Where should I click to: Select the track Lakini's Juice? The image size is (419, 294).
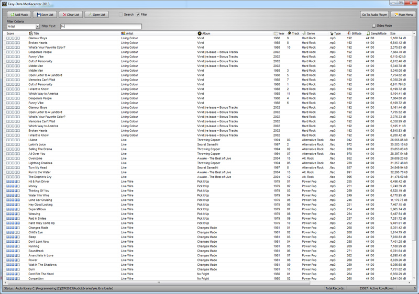point(37,144)
